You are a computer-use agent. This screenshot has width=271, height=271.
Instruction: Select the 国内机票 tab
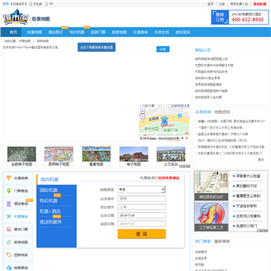point(50,180)
